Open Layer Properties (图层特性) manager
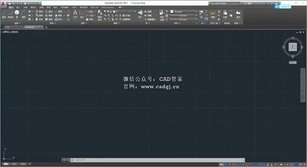This screenshot has height=167, width=307. pyautogui.click(x=100, y=15)
